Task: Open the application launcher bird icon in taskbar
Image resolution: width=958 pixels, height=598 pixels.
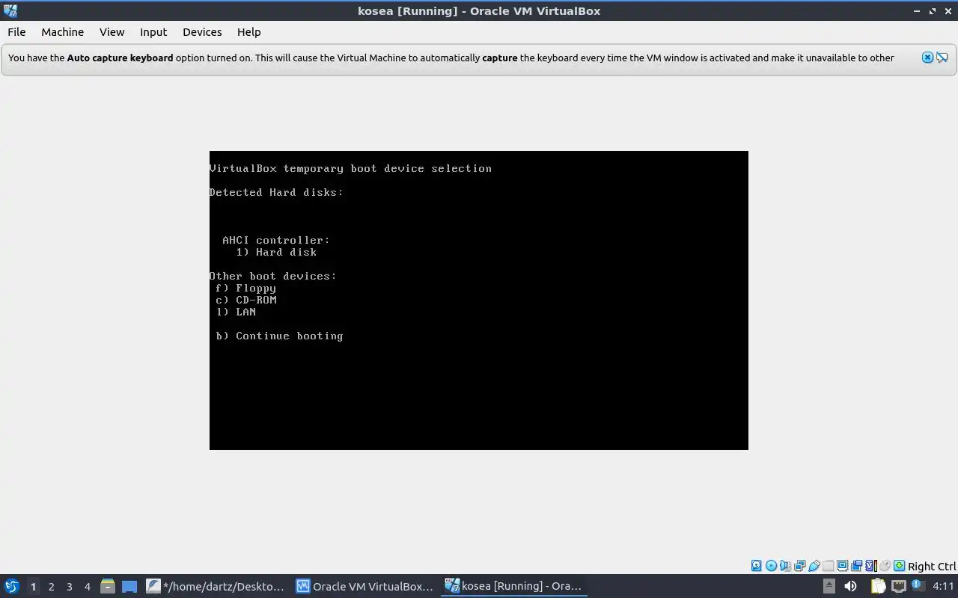Action: [x=12, y=586]
